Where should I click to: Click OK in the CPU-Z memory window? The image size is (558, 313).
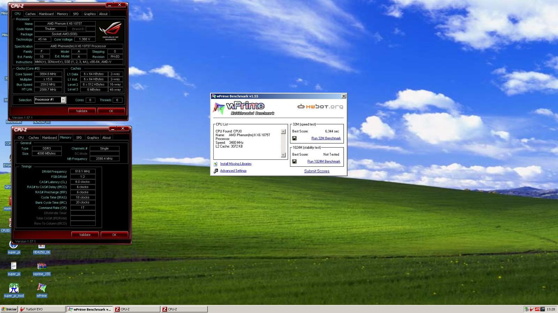coord(114,235)
